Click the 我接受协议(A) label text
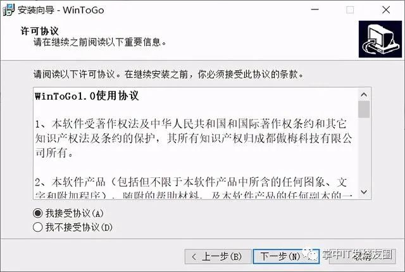405x272 pixels. point(75,213)
